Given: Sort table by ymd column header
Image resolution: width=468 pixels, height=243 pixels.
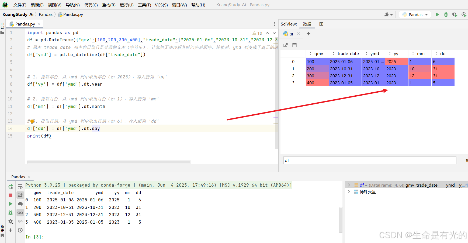Looking at the screenshot, I should click(x=373, y=54).
